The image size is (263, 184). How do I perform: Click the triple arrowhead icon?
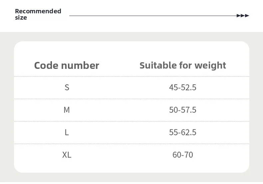[243, 16]
